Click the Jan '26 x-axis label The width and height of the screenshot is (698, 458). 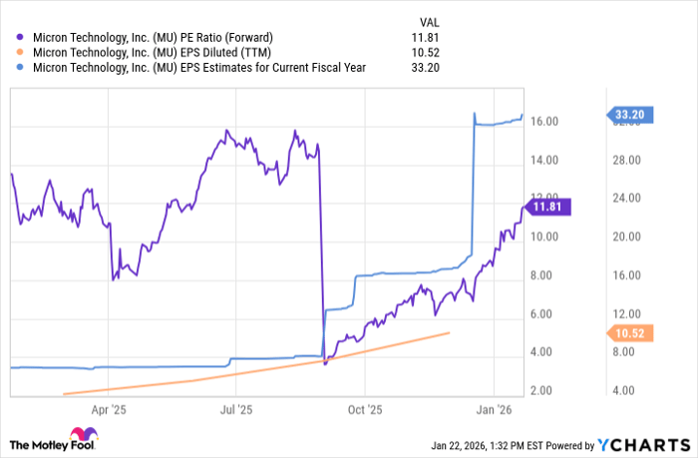495,410
